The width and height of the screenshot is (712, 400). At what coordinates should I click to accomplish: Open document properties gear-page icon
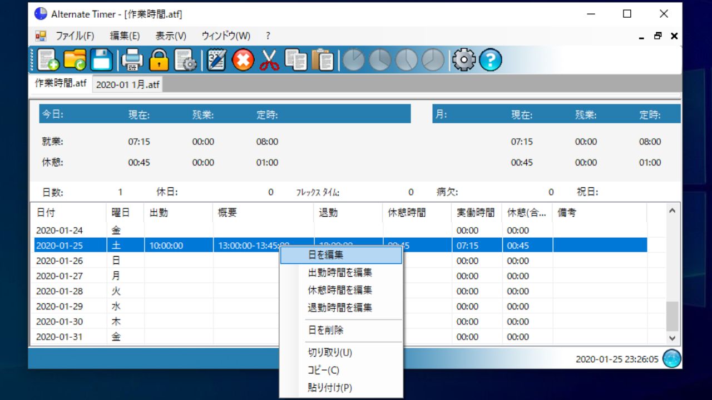coord(185,60)
